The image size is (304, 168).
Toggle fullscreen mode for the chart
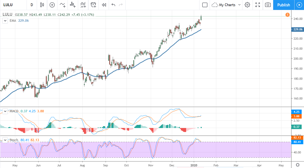(x=258, y=5)
